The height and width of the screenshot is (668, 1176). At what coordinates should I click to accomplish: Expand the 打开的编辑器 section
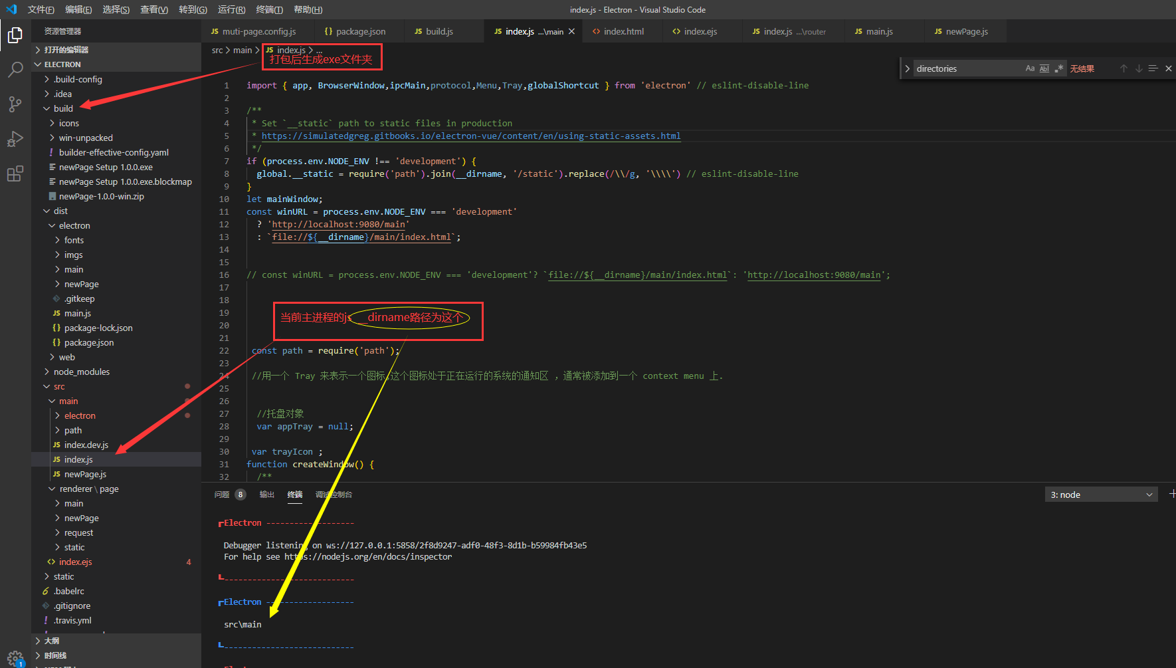[x=116, y=50]
